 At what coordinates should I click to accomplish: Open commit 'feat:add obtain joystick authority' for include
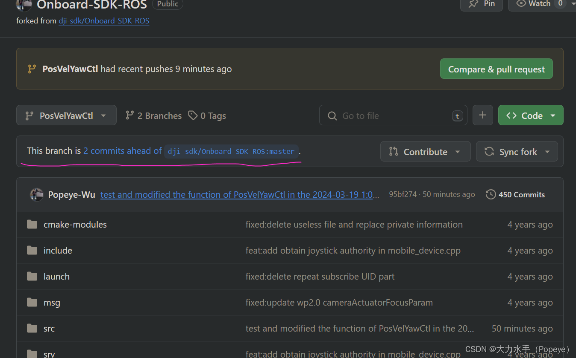(x=353, y=251)
